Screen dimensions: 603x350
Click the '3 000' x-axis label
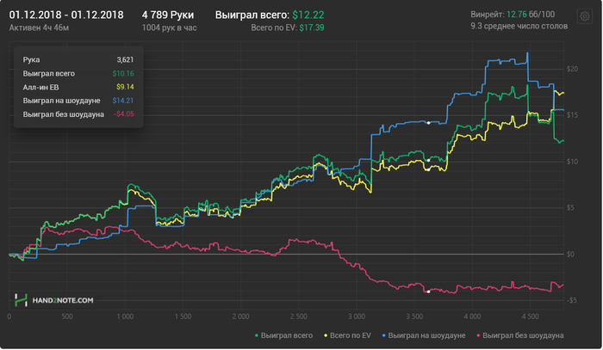(x=357, y=316)
